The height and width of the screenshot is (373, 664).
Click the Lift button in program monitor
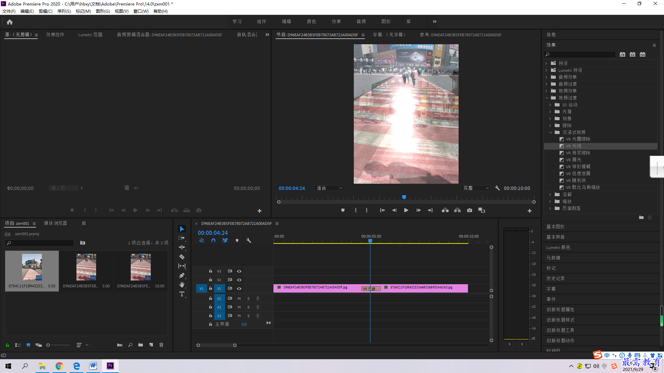[445, 210]
